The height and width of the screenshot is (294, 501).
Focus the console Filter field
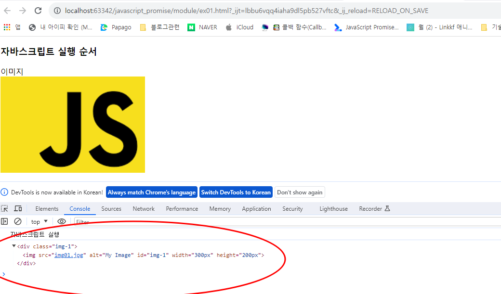point(288,221)
